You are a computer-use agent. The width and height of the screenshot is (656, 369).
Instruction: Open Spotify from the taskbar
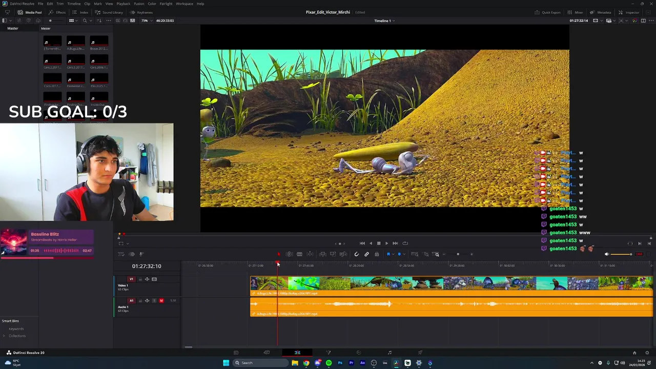point(329,363)
